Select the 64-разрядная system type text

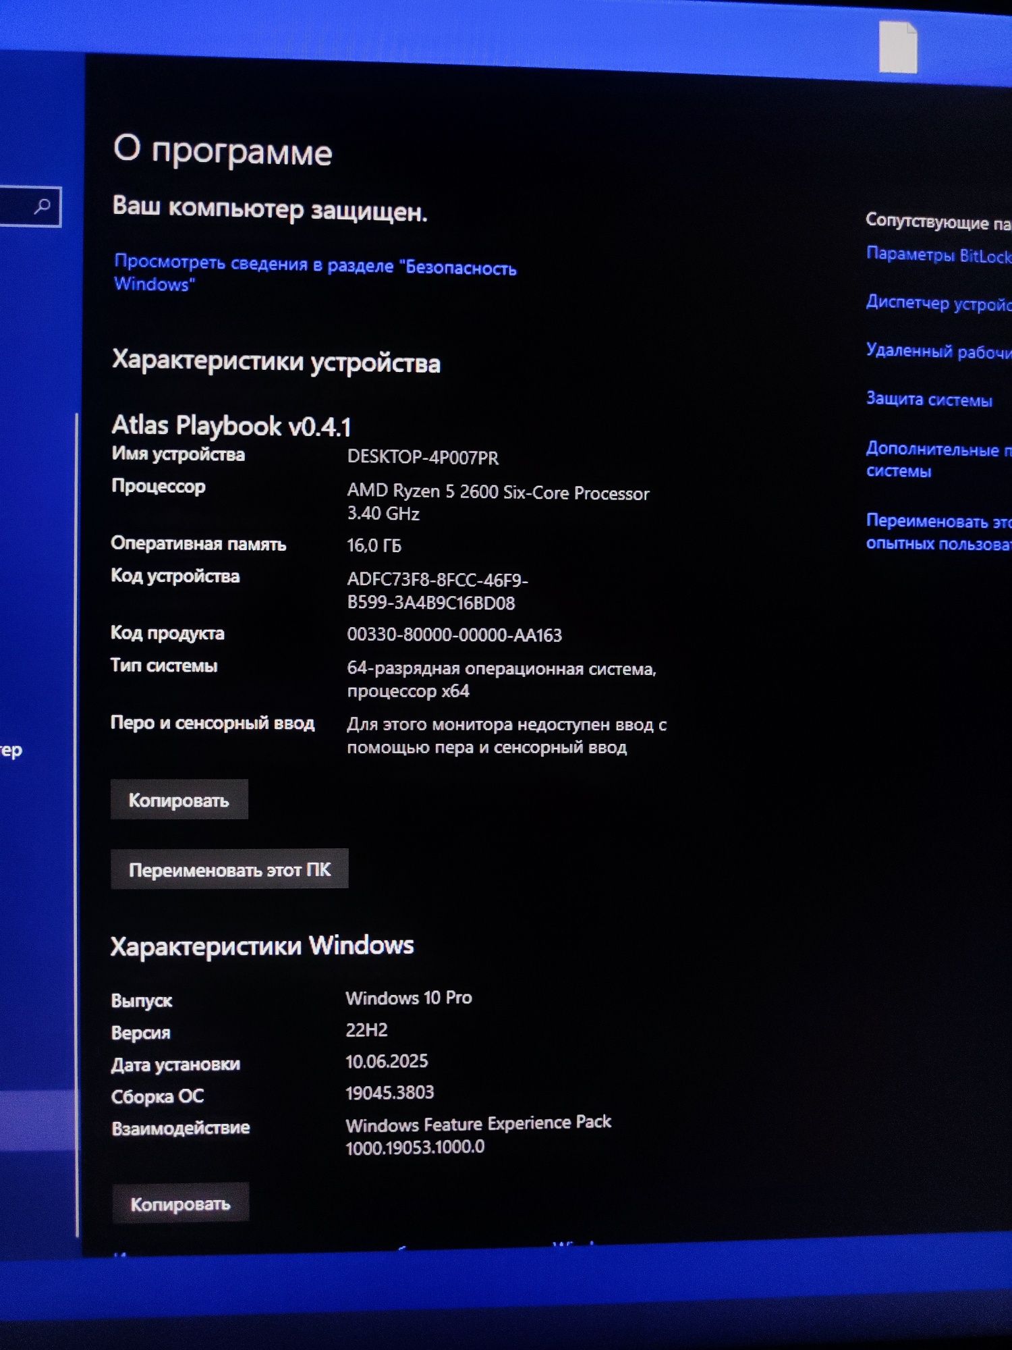click(501, 680)
